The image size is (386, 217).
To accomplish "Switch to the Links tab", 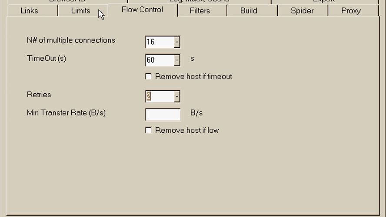I will (x=29, y=10).
